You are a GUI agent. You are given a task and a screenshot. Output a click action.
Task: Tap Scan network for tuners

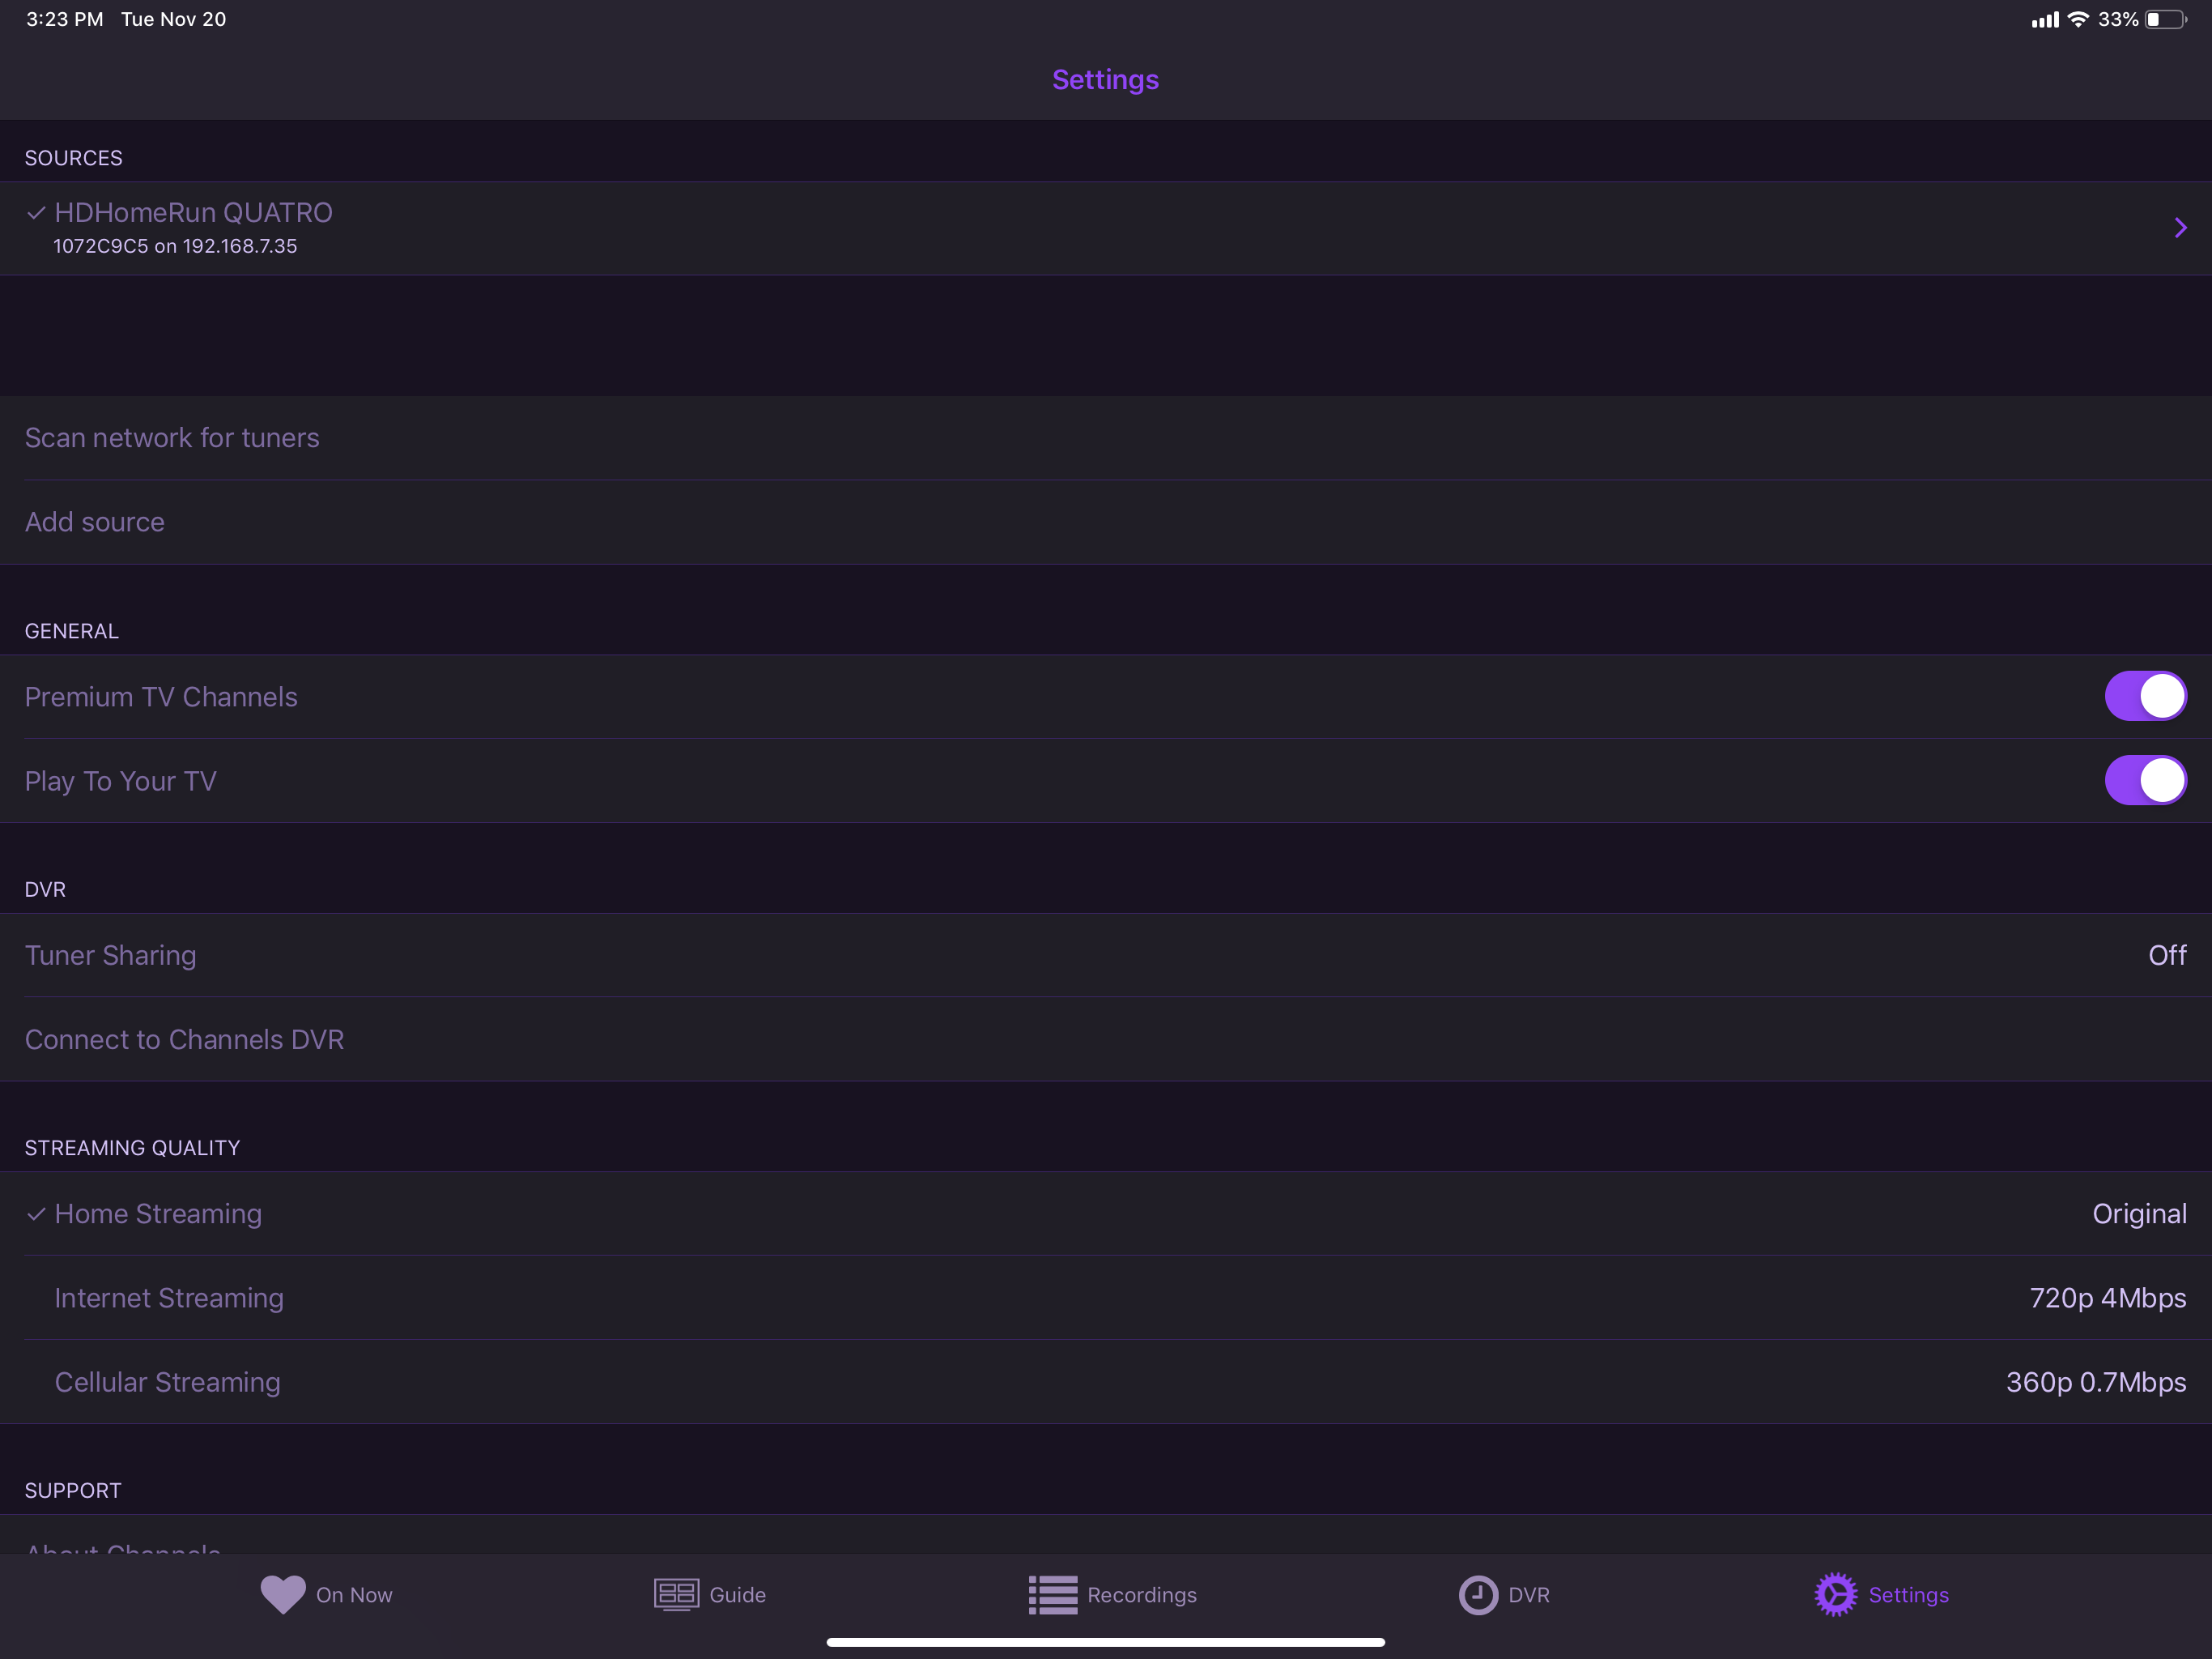[x=172, y=438]
